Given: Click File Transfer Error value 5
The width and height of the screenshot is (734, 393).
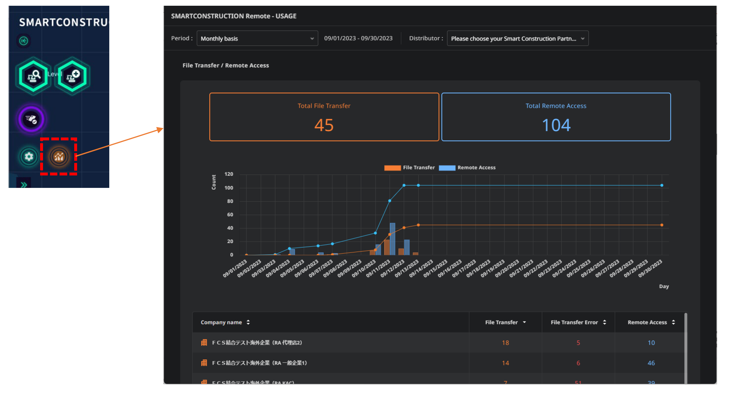Looking at the screenshot, I should (x=578, y=343).
